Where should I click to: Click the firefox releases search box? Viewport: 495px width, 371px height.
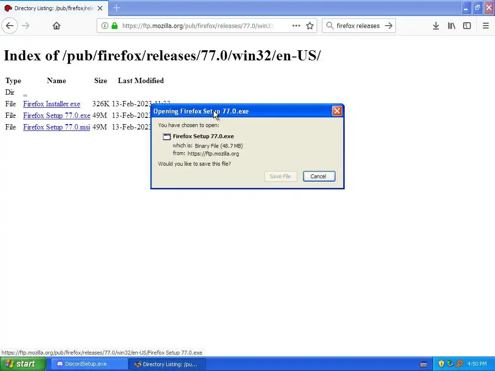tap(358, 26)
